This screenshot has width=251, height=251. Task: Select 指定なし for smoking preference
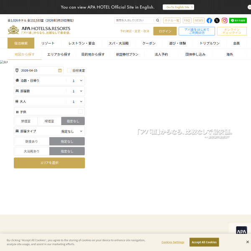[x=73, y=121]
